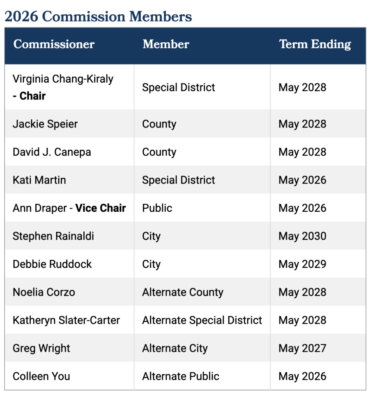Click the 2026 Commission Members heading
Screen dimensions: 373x398
(98, 17)
